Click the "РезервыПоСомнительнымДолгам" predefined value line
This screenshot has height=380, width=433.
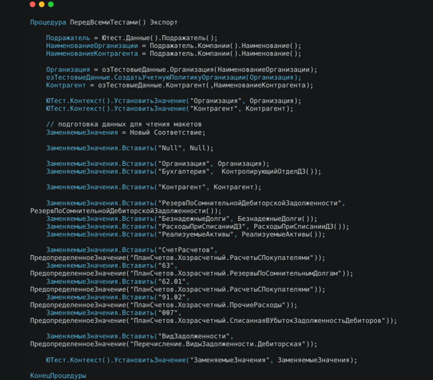(192, 273)
